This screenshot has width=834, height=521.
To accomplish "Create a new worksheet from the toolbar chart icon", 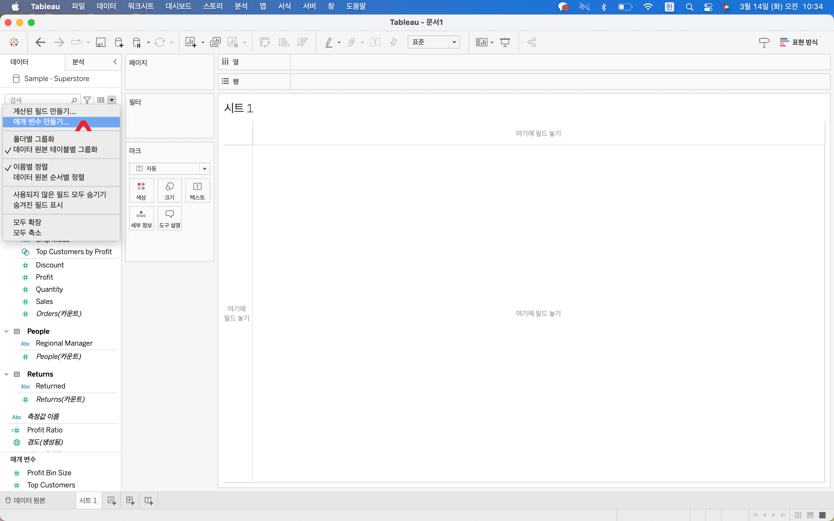I will (x=191, y=42).
